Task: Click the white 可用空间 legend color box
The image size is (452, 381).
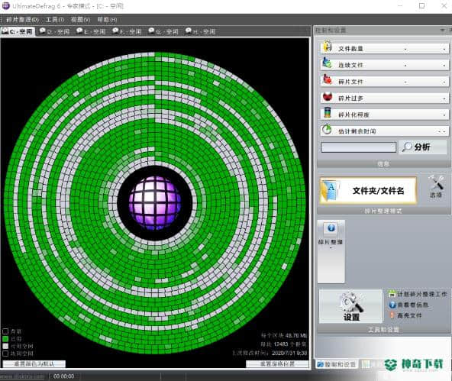Action: (x=5, y=346)
